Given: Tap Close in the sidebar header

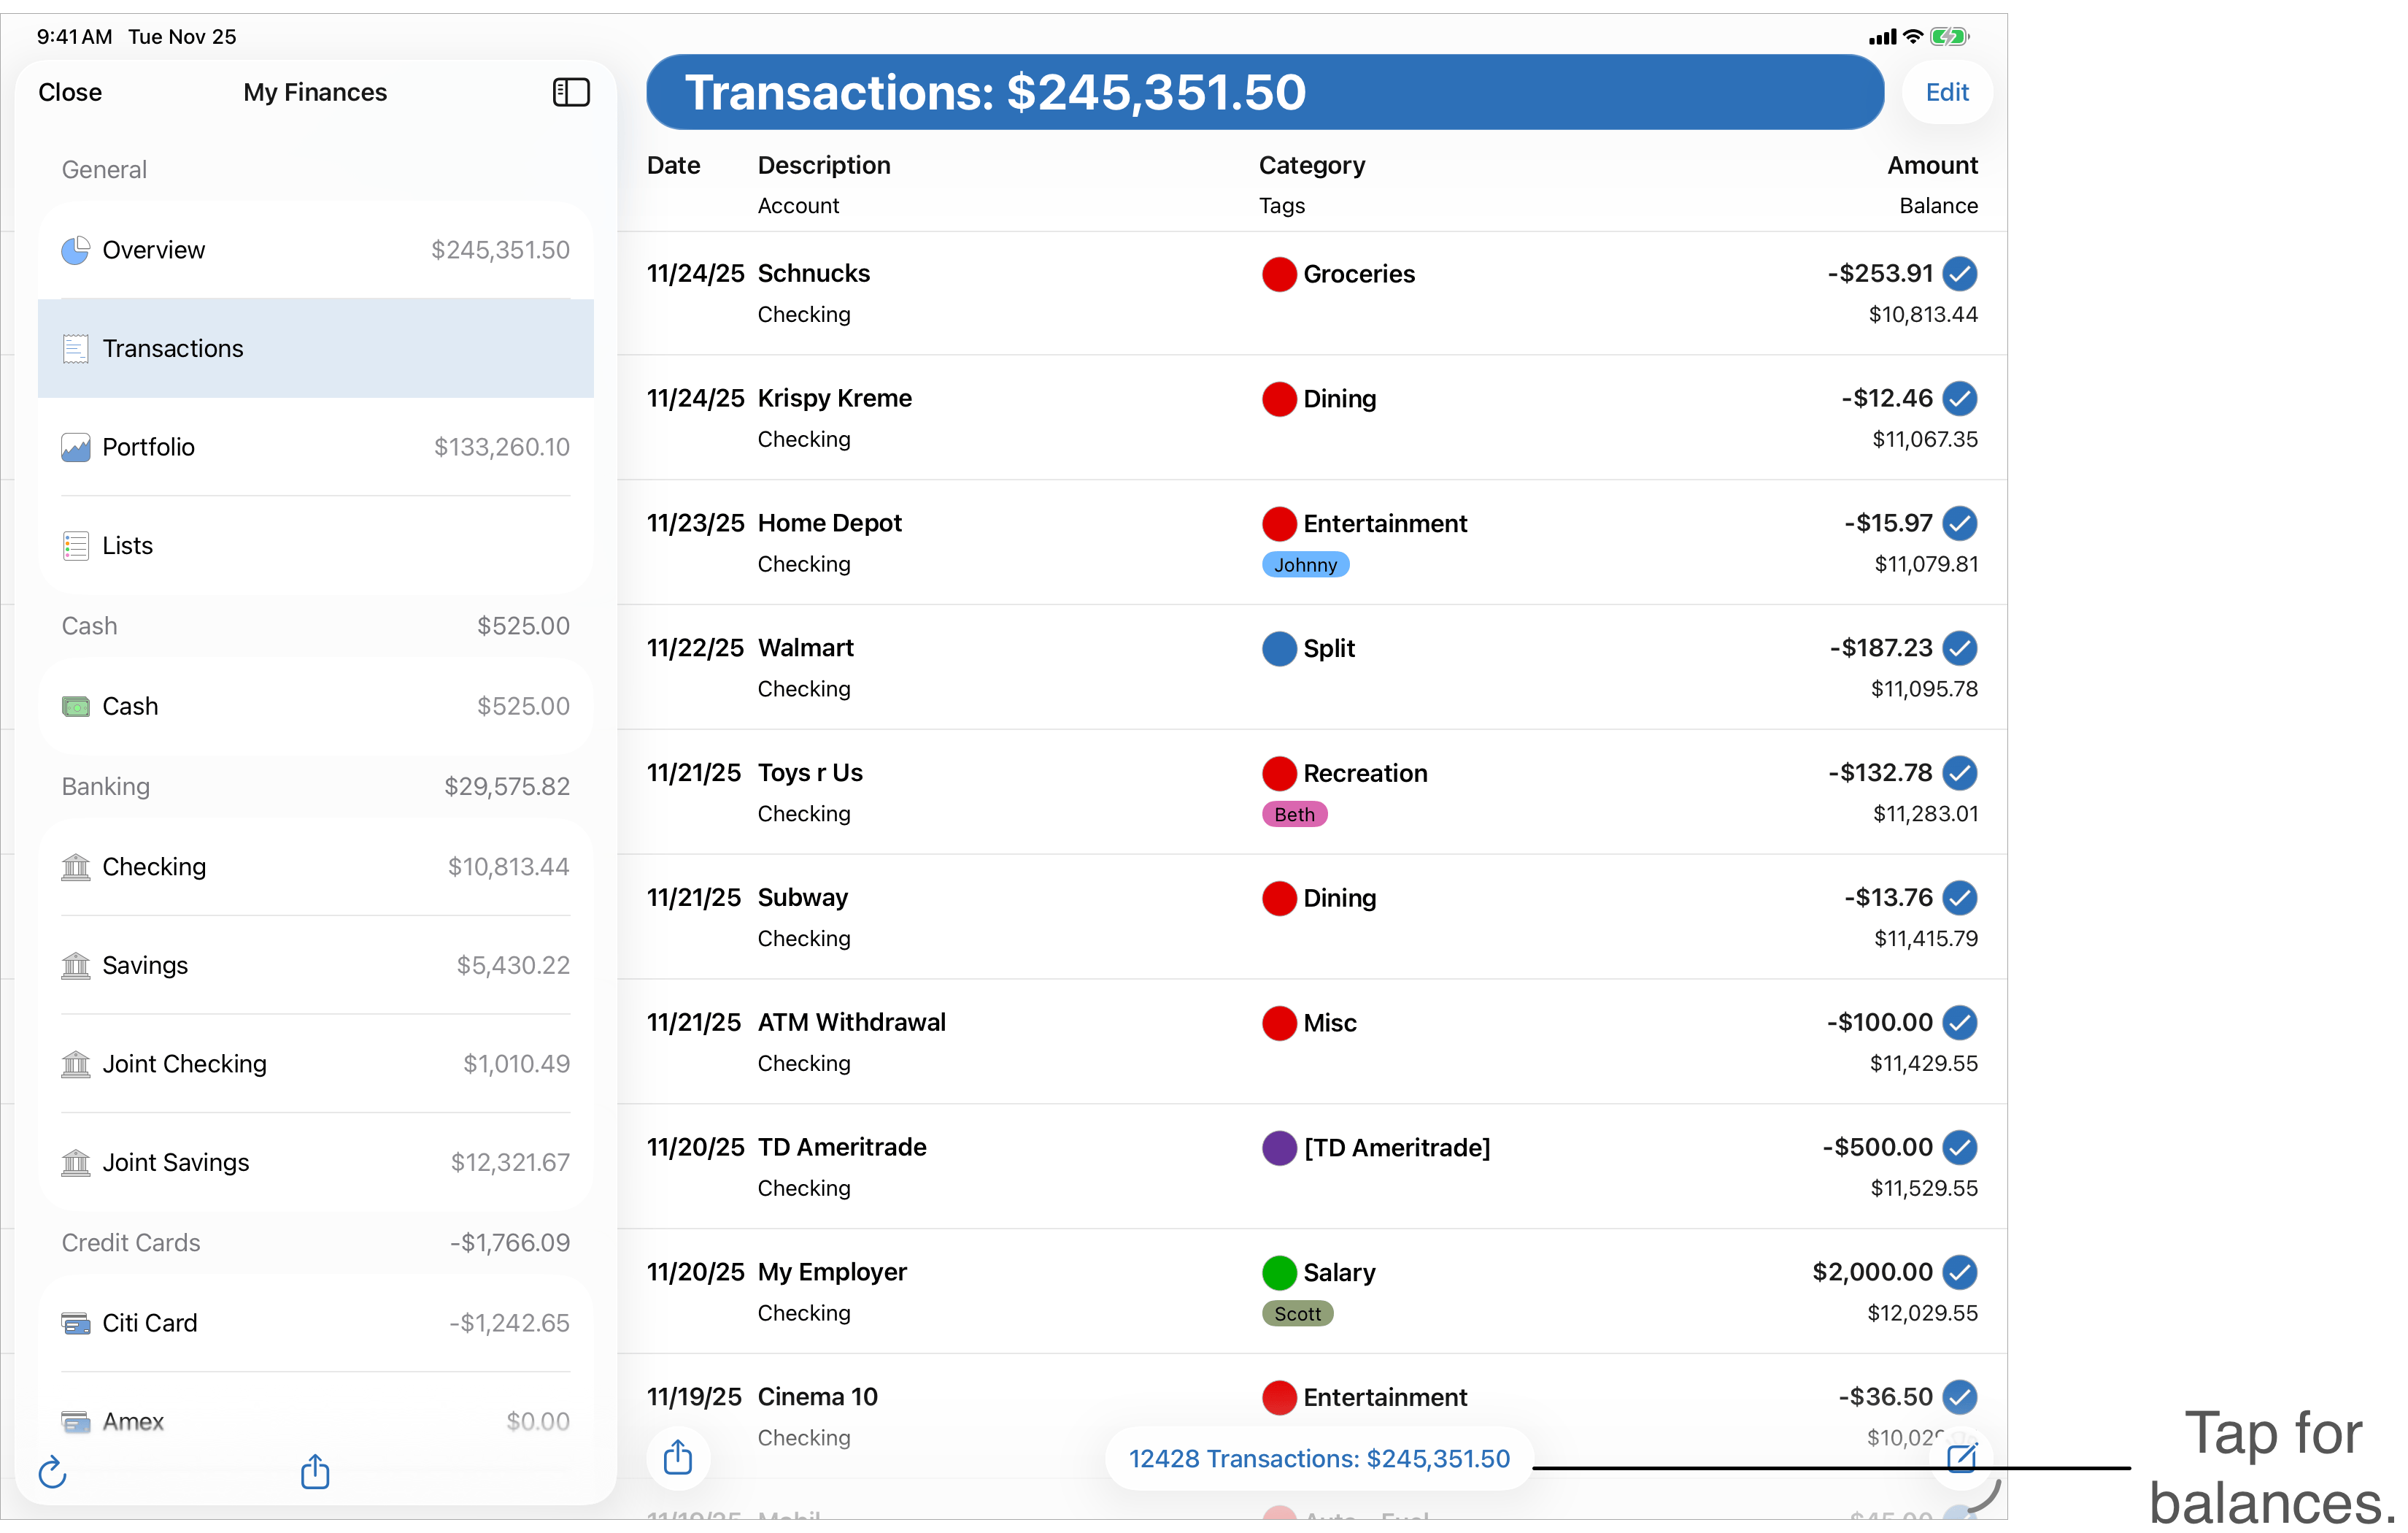Looking at the screenshot, I should pos(70,92).
